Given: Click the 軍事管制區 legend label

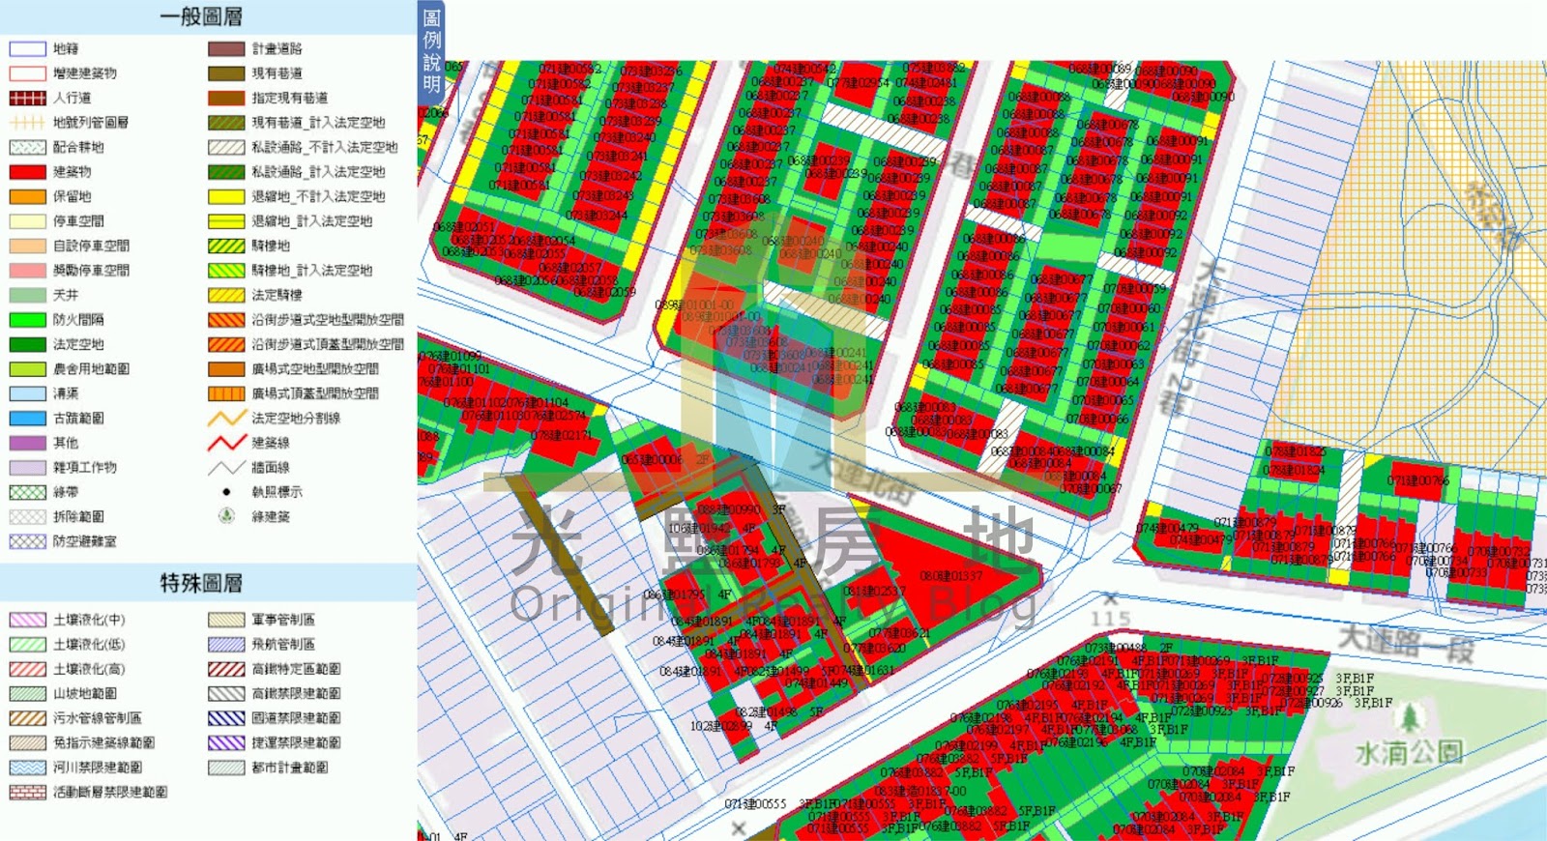Looking at the screenshot, I should click(283, 620).
